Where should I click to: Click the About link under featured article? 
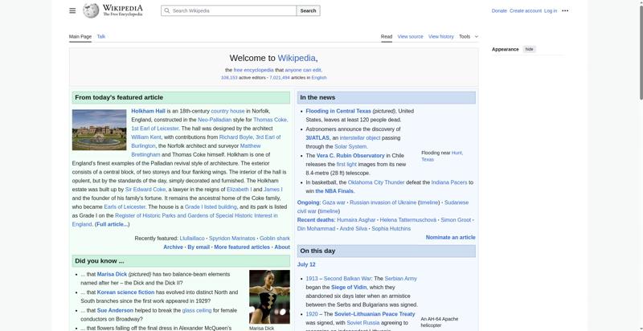pyautogui.click(x=282, y=247)
